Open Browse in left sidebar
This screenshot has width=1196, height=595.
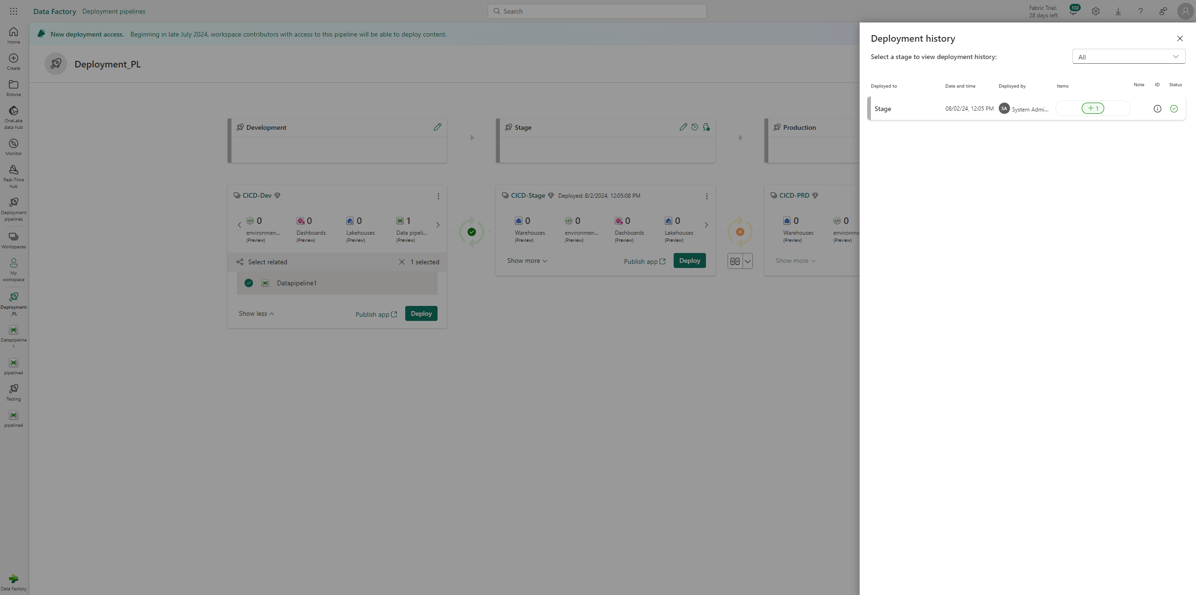tap(14, 88)
